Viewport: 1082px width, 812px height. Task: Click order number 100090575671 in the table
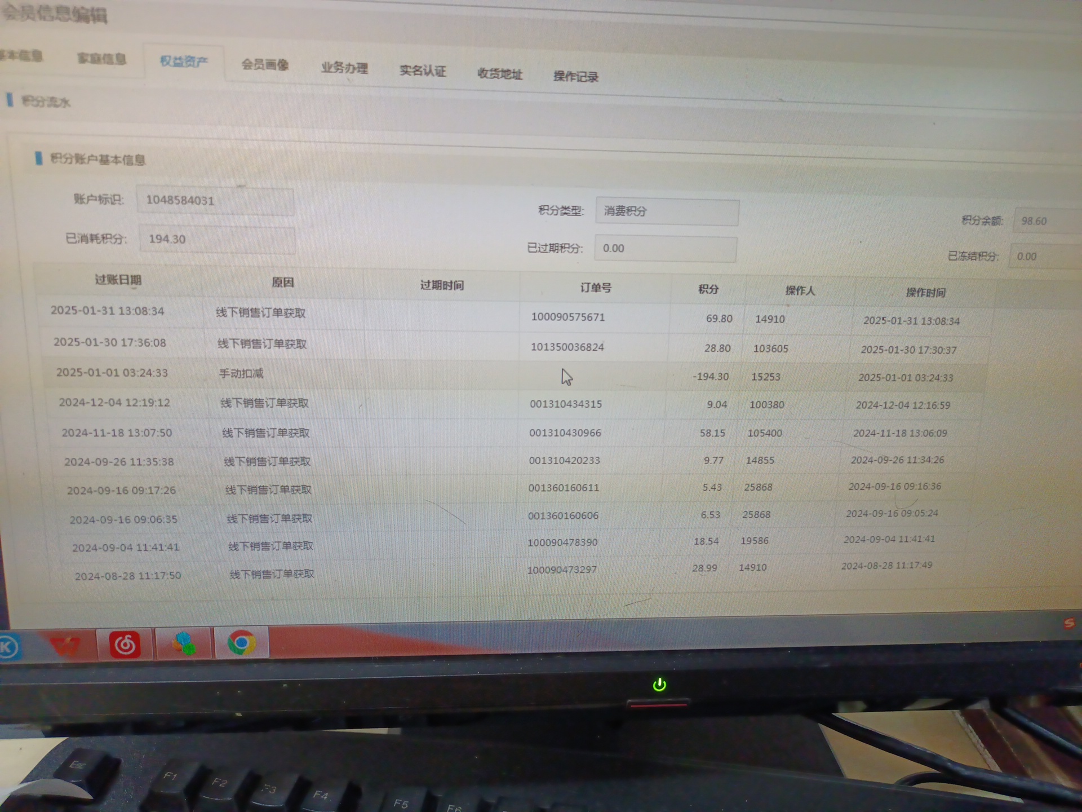567,317
